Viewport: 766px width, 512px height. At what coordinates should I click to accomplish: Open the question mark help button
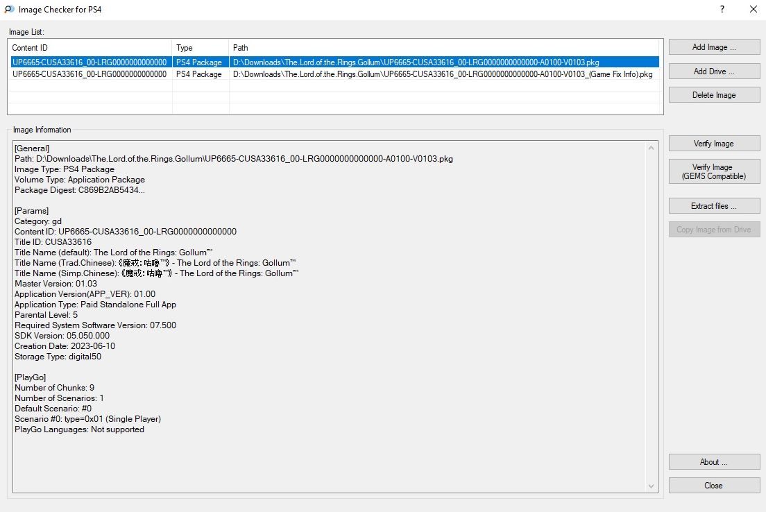click(722, 9)
